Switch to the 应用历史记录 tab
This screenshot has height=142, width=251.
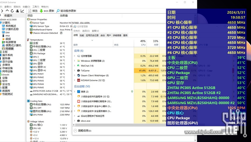tap(92, 35)
